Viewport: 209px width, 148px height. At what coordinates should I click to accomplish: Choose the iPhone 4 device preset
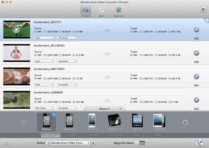tap(47, 122)
